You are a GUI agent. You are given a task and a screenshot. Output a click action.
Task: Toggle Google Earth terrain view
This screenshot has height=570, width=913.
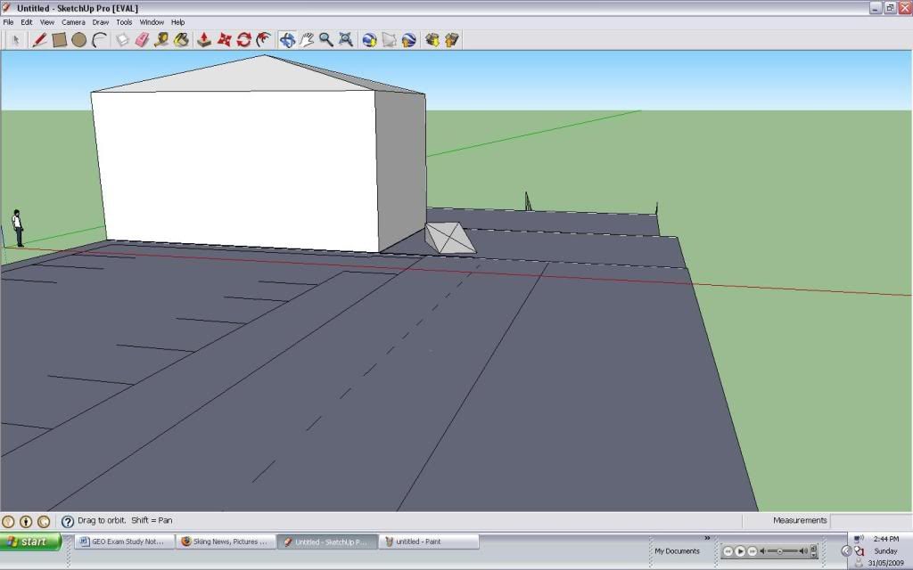387,39
